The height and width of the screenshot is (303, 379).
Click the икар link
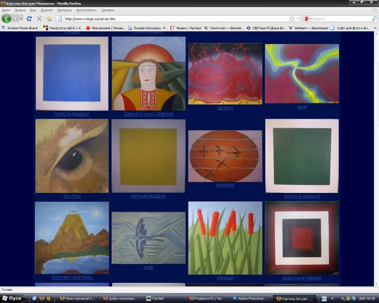[149, 267]
